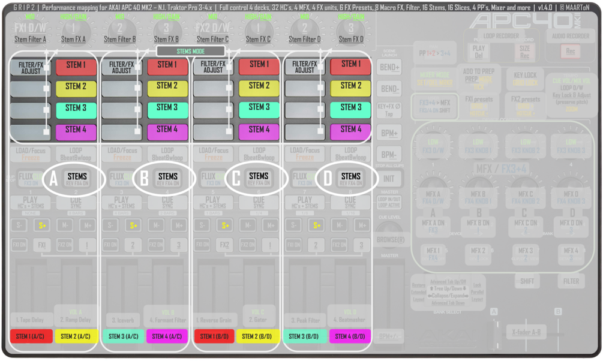Click the Tree Up/Down navigation control

[x=448, y=288]
